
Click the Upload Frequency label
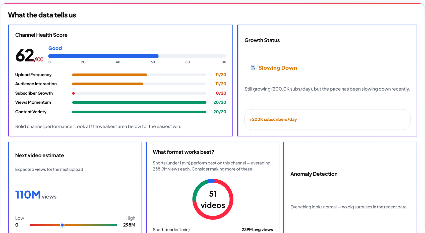tap(33, 75)
